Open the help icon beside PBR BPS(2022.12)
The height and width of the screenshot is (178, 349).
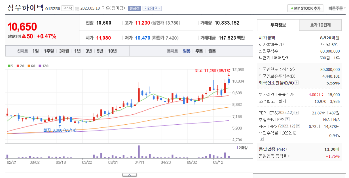point(298,126)
